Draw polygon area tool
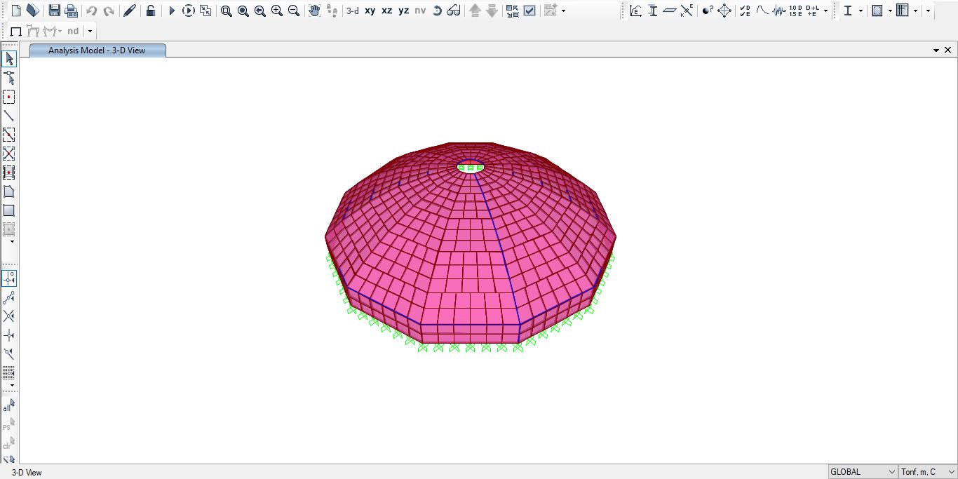Viewport: 958px width, 479px height. 9,191
